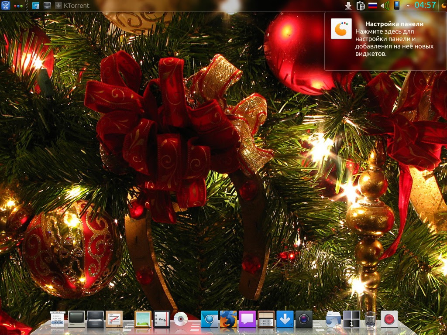Open the application launcher menu
Viewport: 447px width, 335px height.
5,5
